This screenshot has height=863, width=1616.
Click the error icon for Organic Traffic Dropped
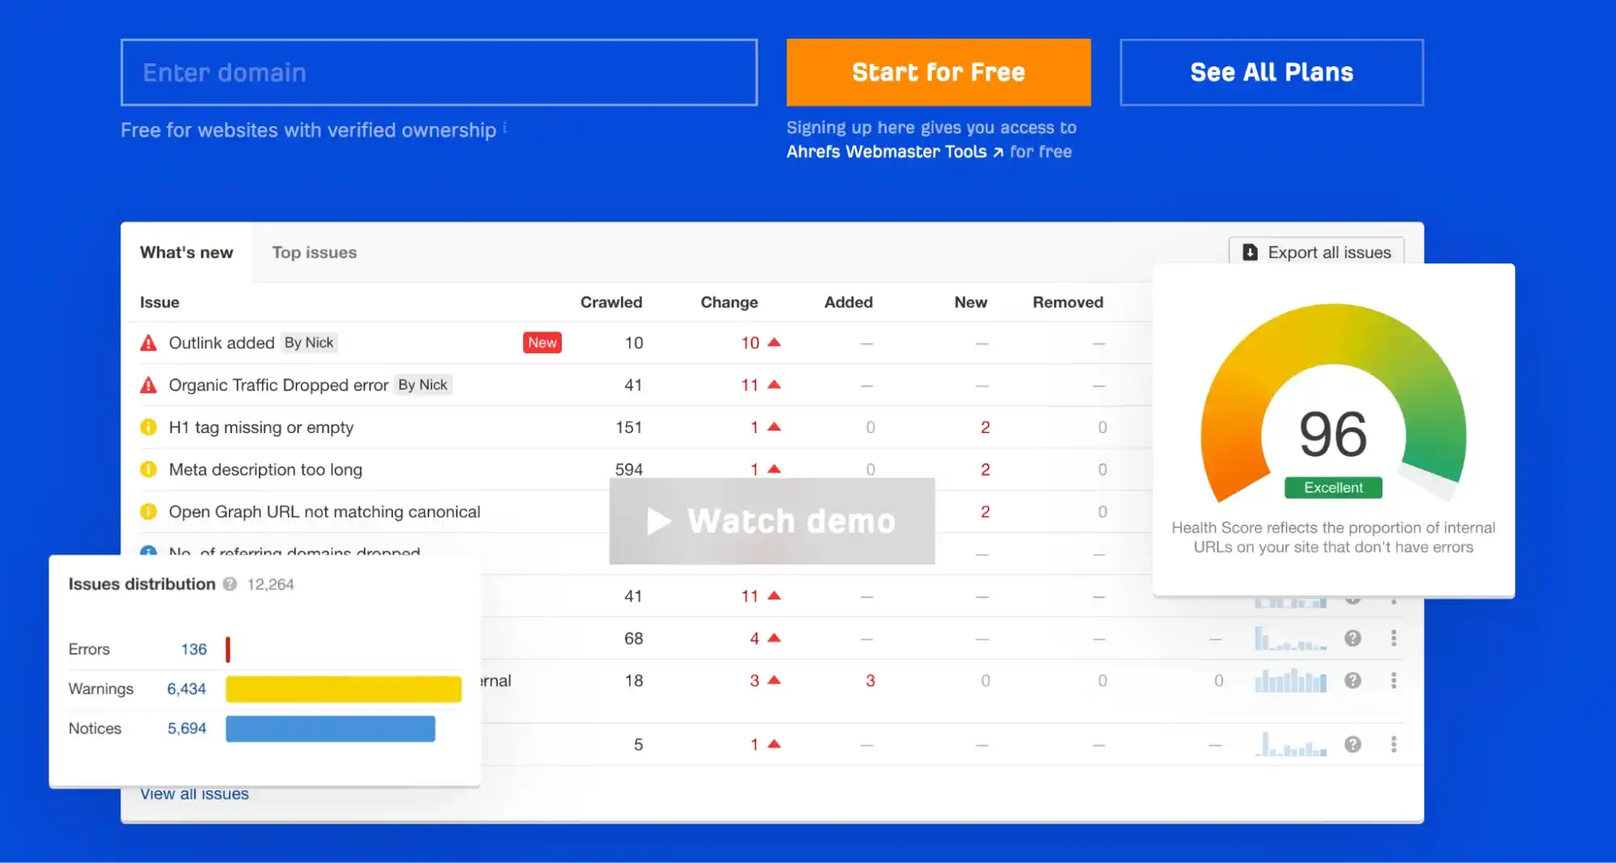point(149,385)
